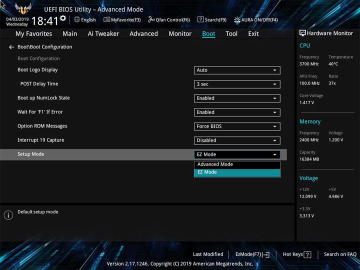360x270 pixels.
Task: Switch via EzMode(F7) text button
Action: tap(248, 254)
